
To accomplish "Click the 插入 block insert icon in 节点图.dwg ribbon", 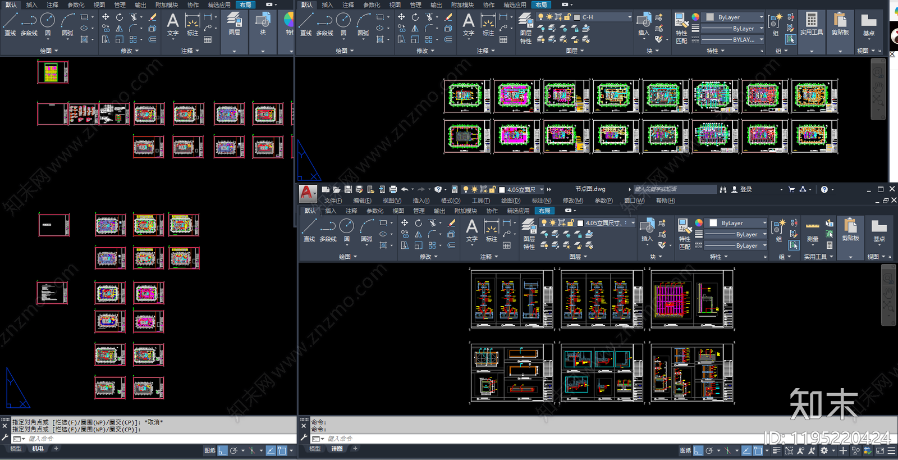I will pos(647,230).
